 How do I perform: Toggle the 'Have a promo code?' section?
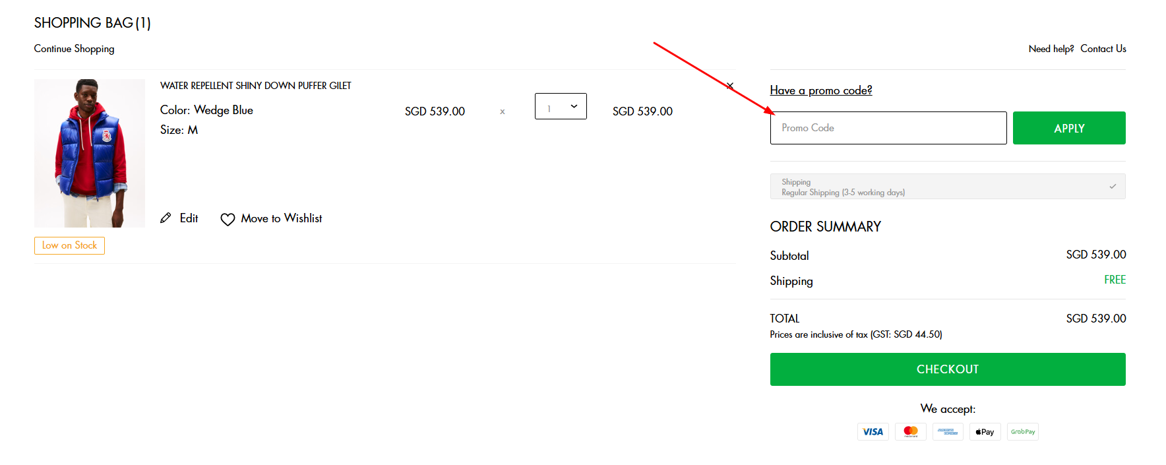(x=820, y=90)
